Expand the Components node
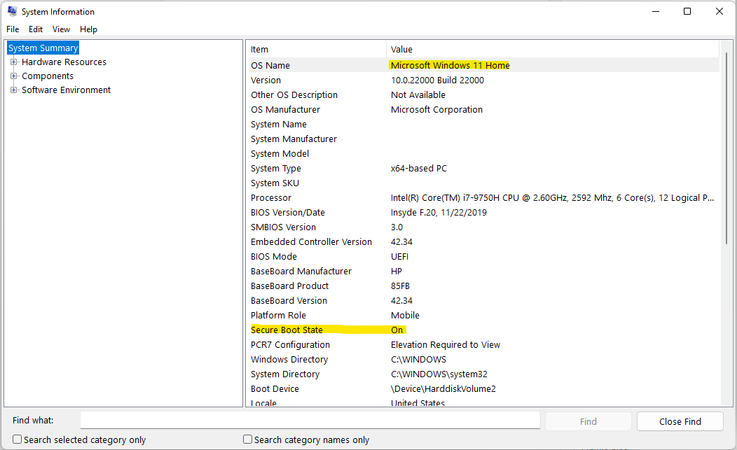Viewport: 737px width, 450px height. coord(13,76)
